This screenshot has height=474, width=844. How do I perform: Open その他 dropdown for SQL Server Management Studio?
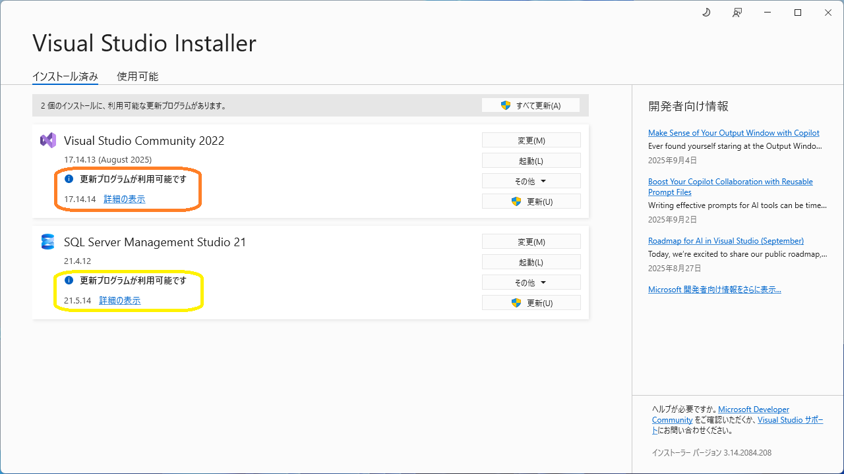coord(531,282)
